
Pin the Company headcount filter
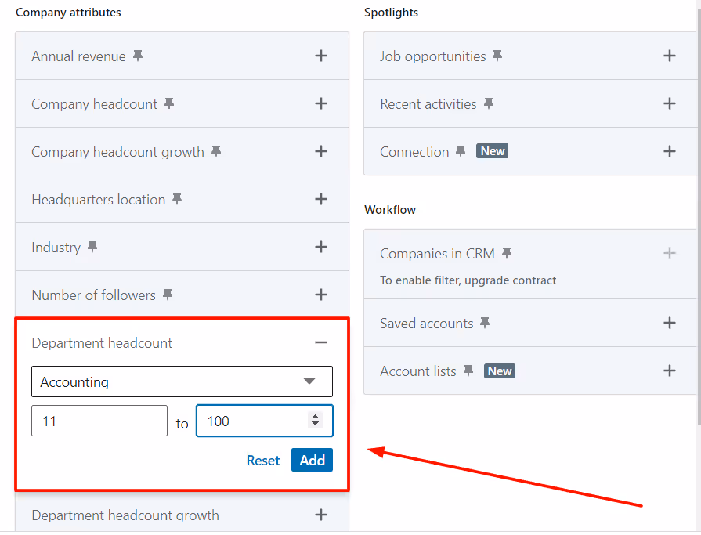(168, 103)
